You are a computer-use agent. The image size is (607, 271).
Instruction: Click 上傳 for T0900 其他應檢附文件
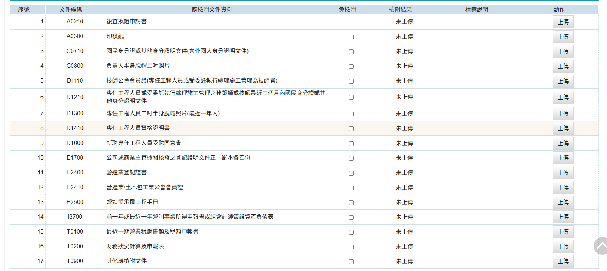(563, 261)
